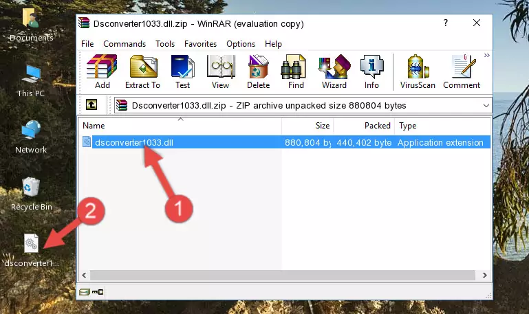Image resolution: width=529 pixels, height=314 pixels.
Task: Open the Help menu
Action: [x=273, y=44]
